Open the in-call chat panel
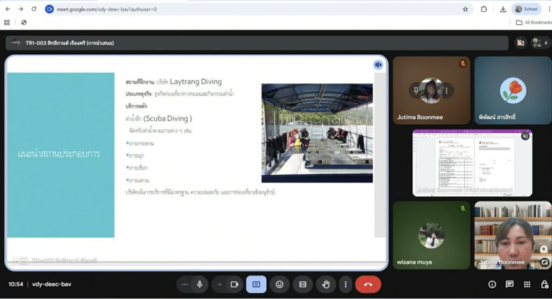Screen dimensions: 552x299 (x=509, y=284)
